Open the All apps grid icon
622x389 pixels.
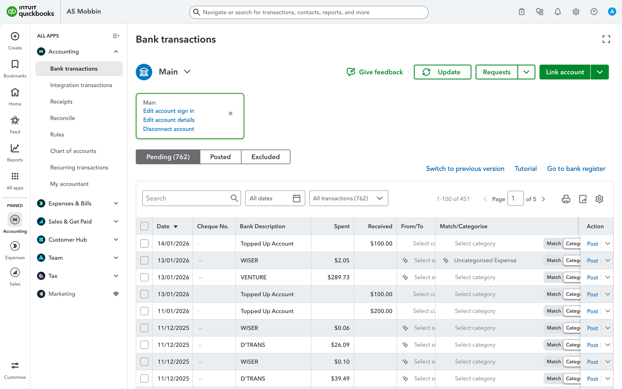click(x=15, y=176)
